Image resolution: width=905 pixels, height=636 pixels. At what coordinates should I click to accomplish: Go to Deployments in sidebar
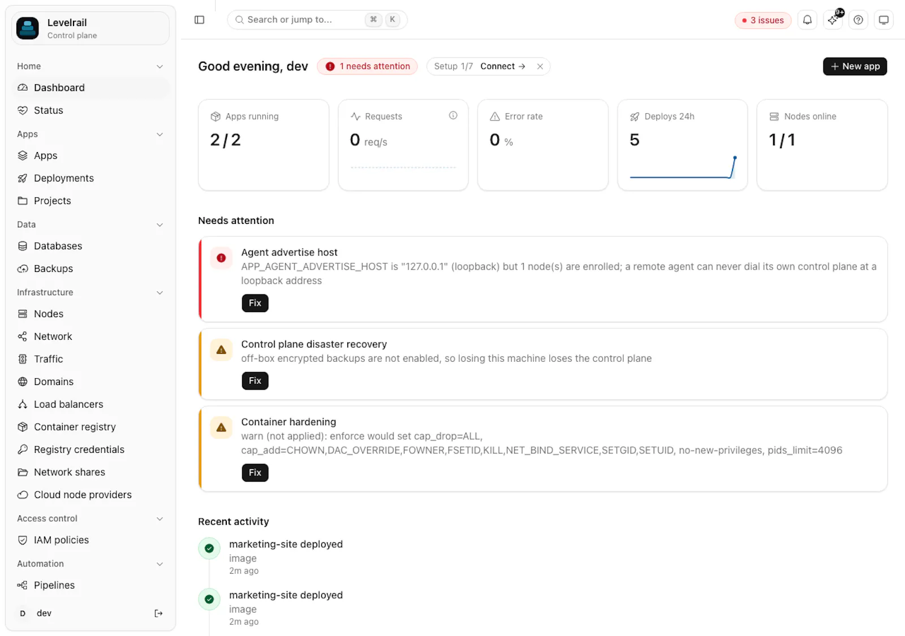coord(90,178)
